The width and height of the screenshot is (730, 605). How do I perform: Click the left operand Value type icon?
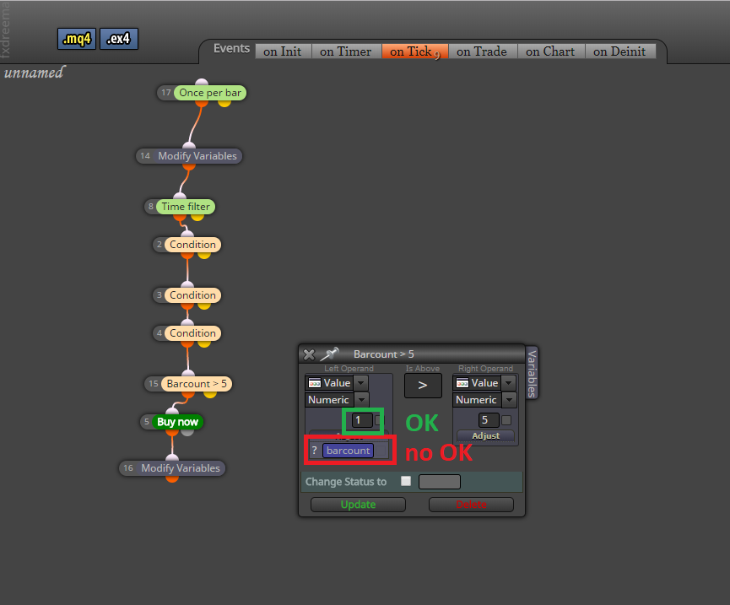(315, 383)
